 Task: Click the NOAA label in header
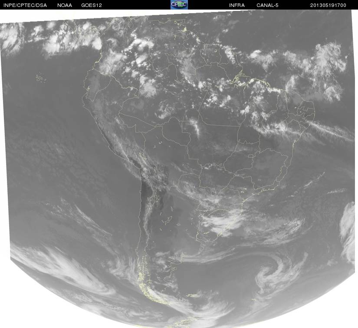(x=65, y=5)
